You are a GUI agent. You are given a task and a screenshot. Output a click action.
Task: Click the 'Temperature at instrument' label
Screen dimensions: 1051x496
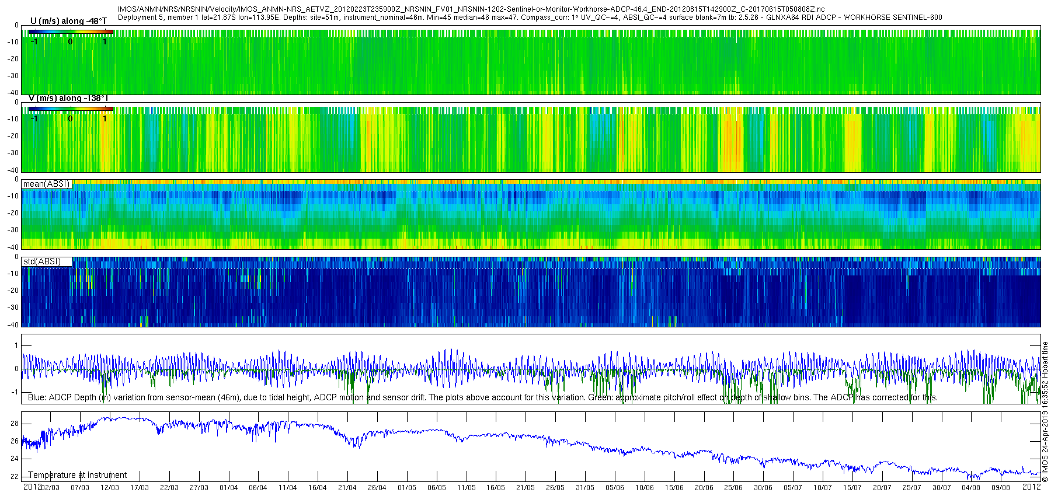click(78, 475)
